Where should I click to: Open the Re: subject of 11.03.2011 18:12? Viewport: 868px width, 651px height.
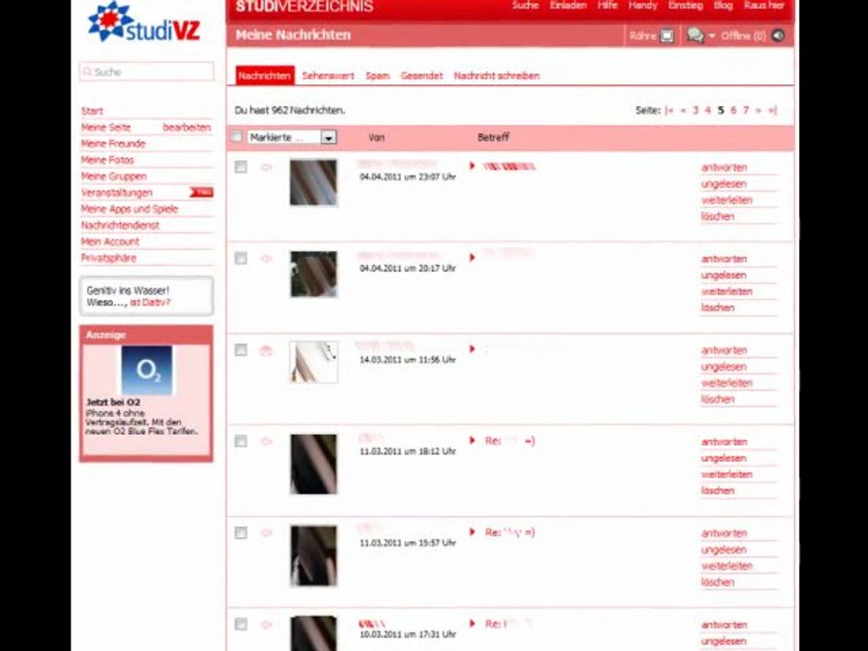(510, 441)
